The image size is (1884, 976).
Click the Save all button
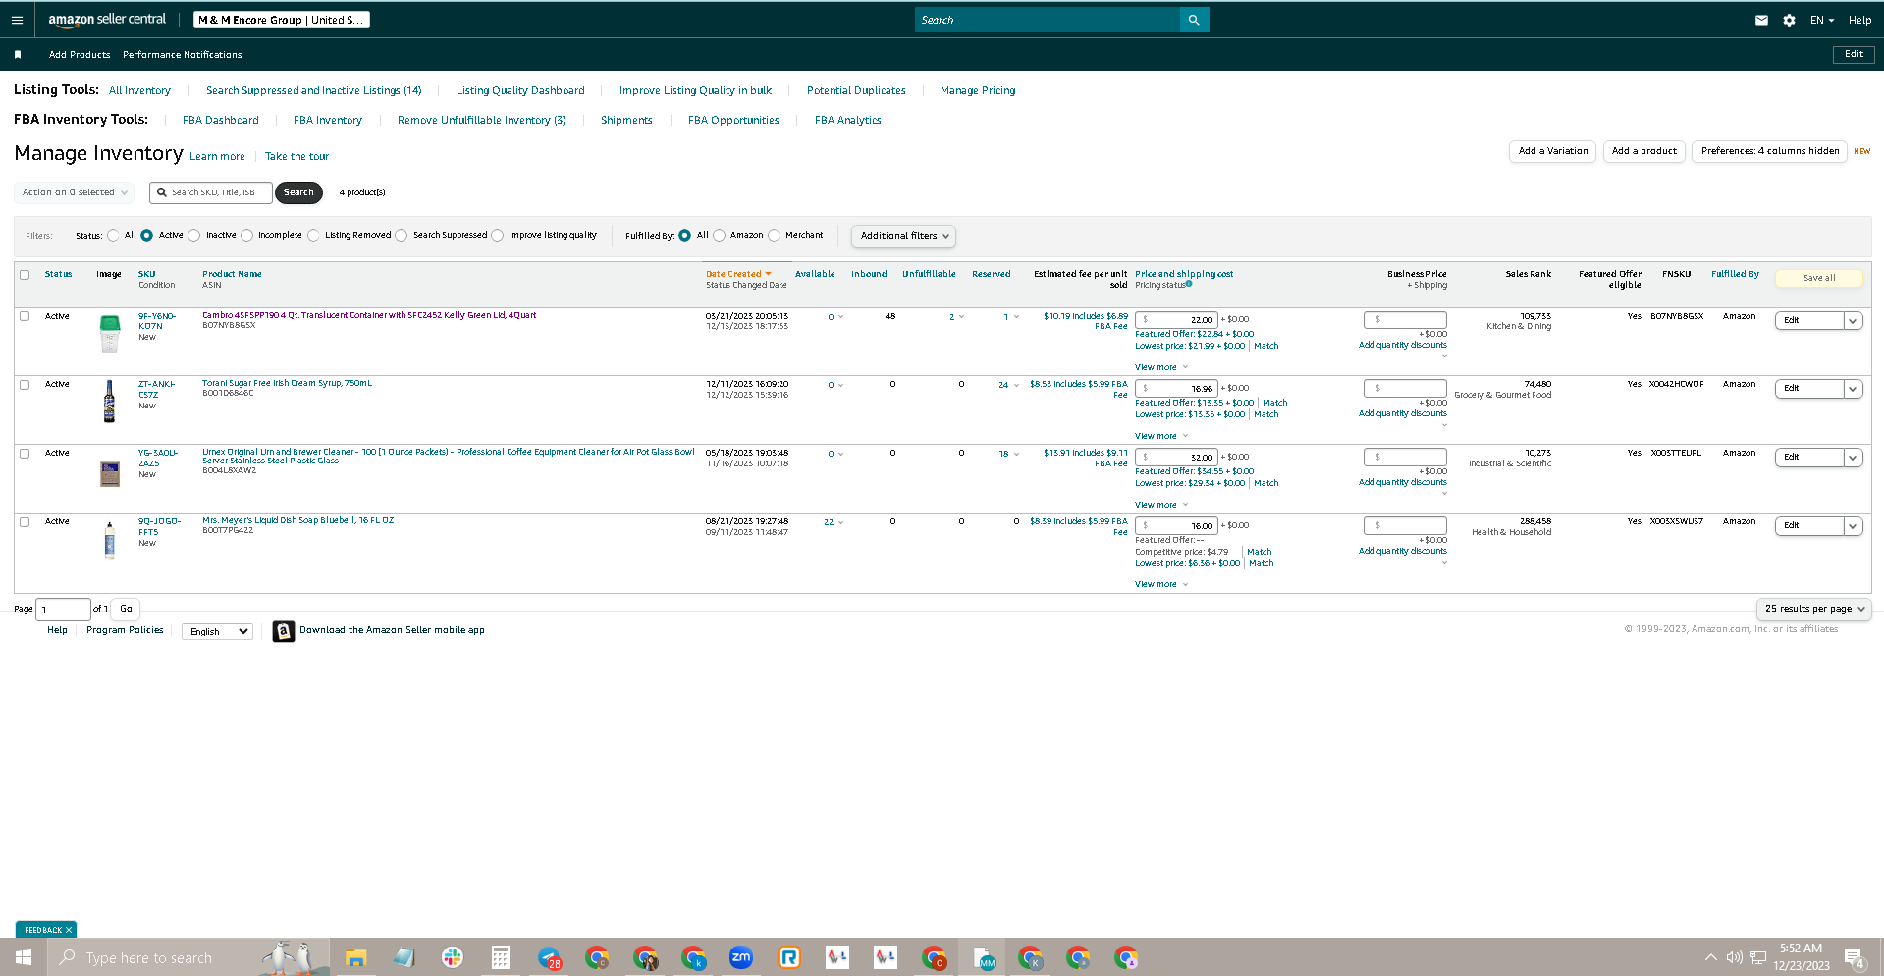(1819, 278)
